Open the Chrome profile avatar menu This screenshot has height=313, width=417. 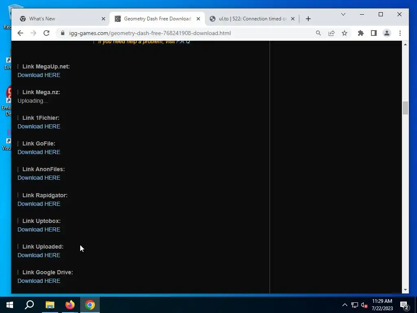(387, 33)
